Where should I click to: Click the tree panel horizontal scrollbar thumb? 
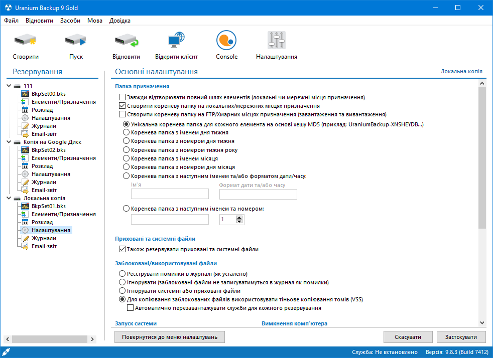50,339
